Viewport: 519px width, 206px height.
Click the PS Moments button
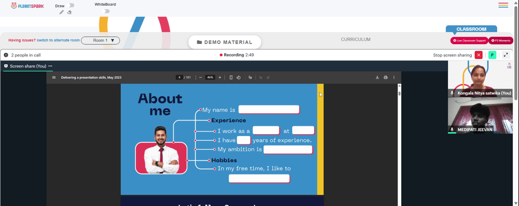[501, 40]
